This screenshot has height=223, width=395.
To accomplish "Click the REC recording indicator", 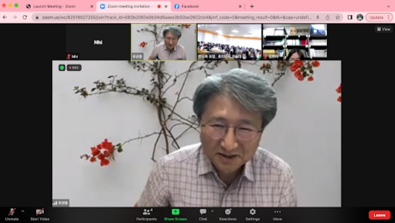I will tap(74, 68).
